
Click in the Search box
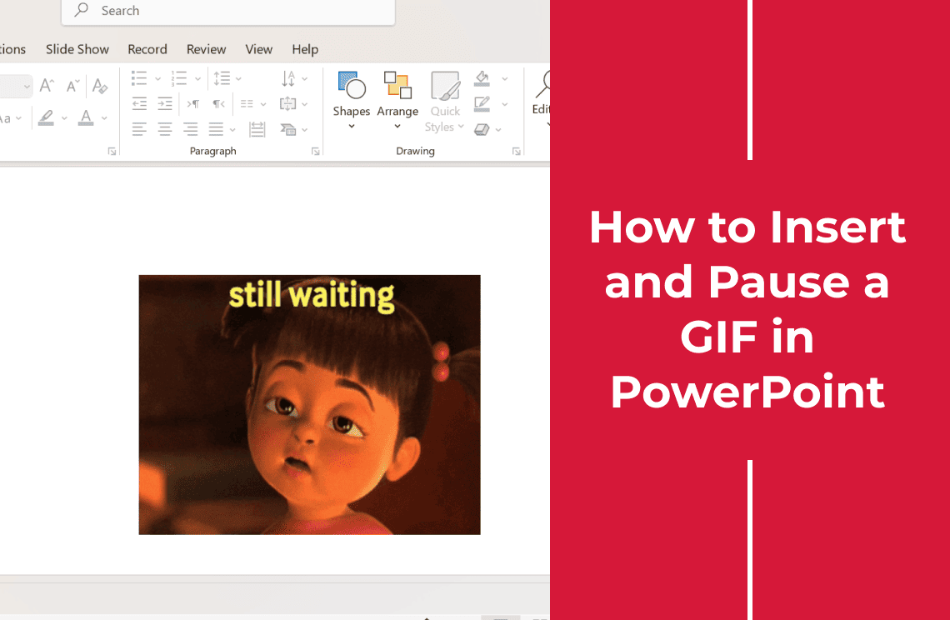click(228, 11)
